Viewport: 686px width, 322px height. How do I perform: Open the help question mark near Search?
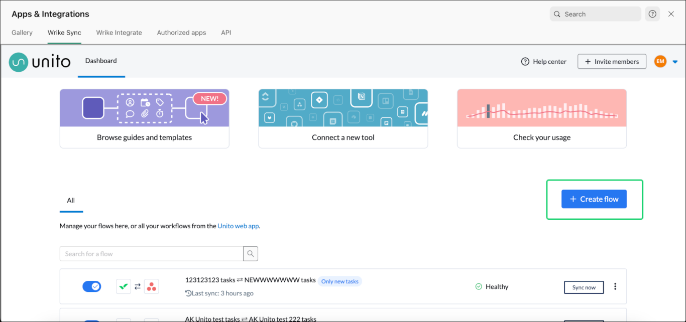coord(652,14)
